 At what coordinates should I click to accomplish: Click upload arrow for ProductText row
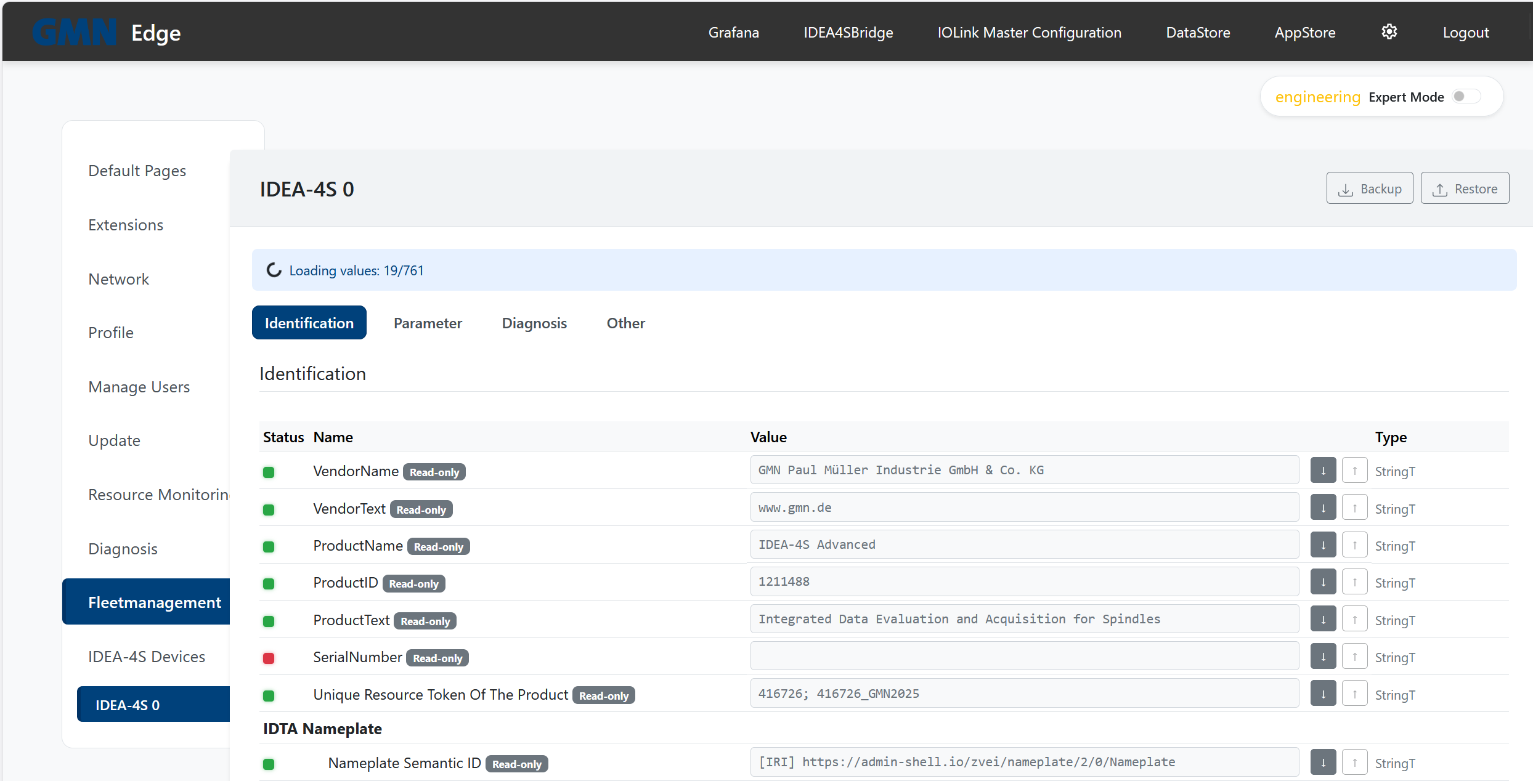(x=1354, y=620)
